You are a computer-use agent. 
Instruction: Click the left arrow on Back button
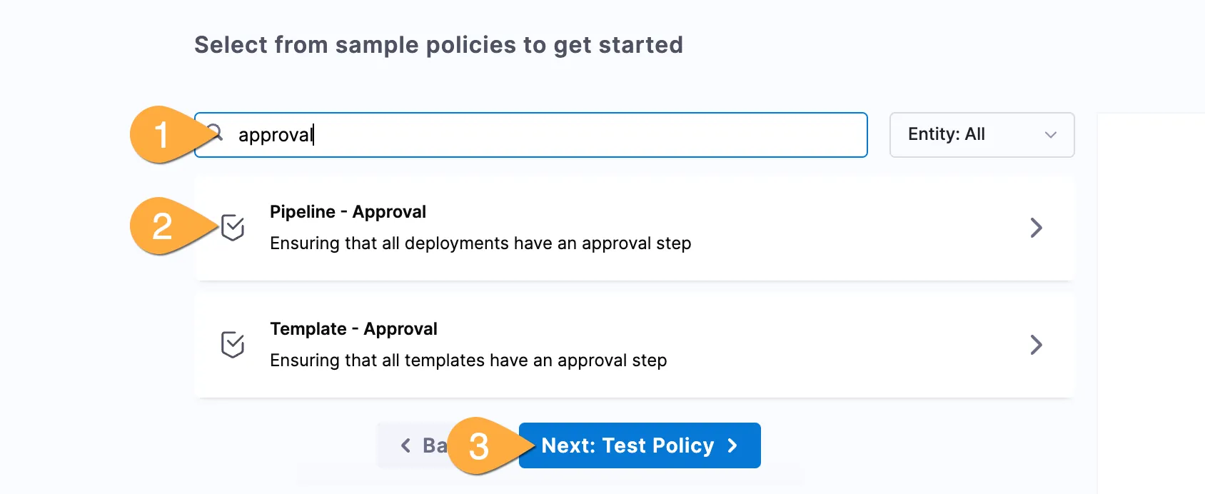point(405,445)
